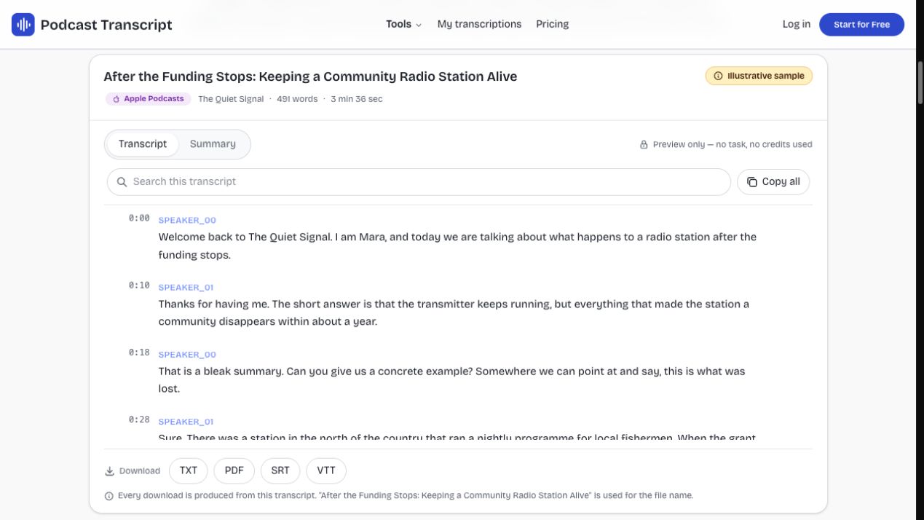Open the Podcast Transcript home link
924x520 pixels.
pos(92,25)
